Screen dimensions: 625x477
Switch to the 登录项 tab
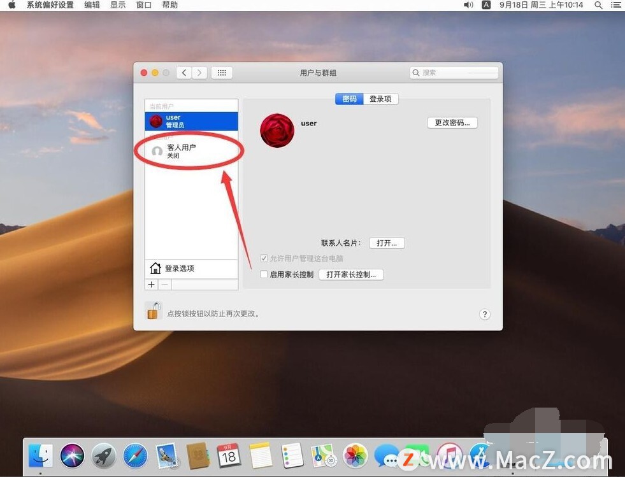coord(380,99)
